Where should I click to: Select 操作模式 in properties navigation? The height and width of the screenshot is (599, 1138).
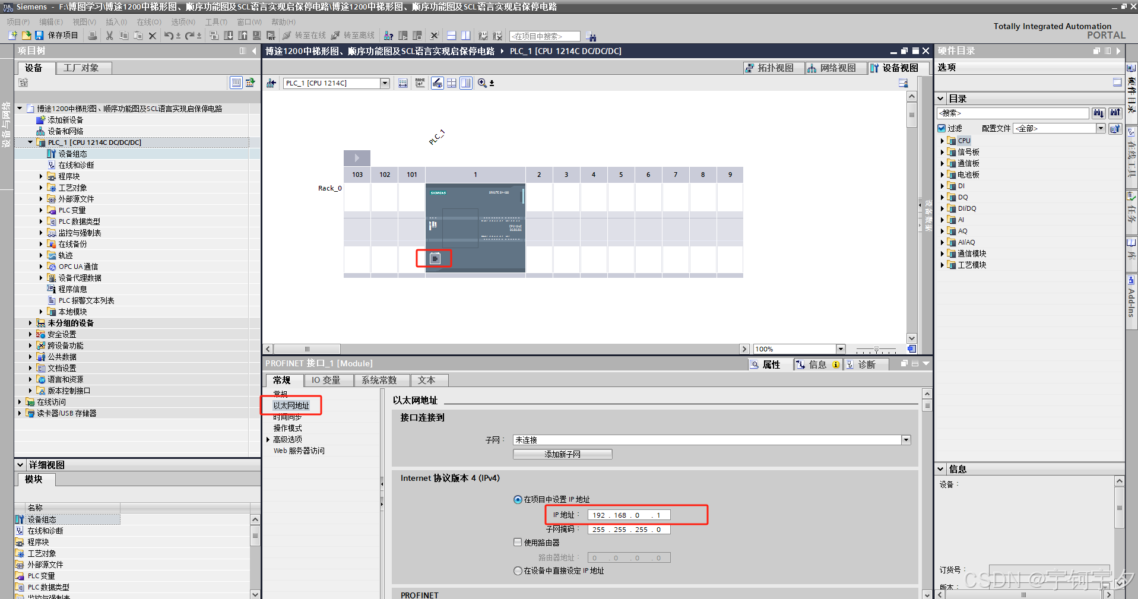(x=287, y=428)
